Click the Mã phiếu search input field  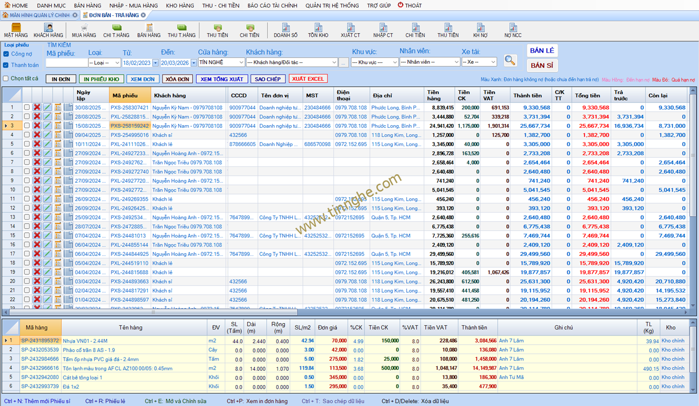pyautogui.click(x=66, y=62)
